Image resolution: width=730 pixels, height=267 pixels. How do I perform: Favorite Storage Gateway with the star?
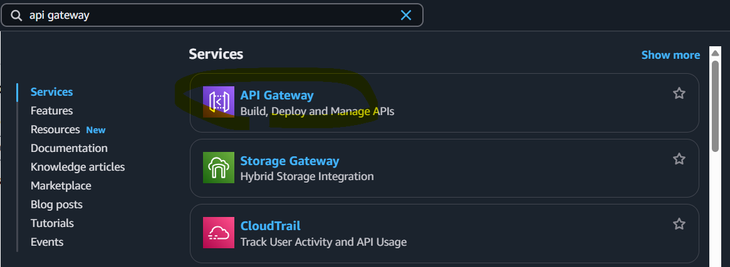click(x=679, y=159)
